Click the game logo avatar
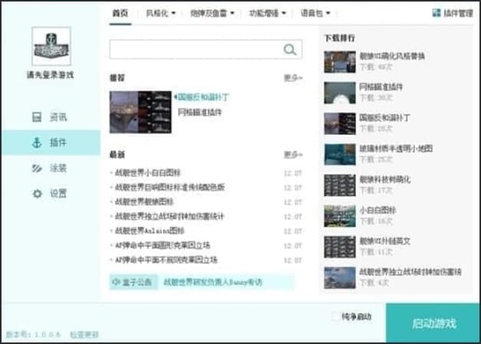 (51, 47)
